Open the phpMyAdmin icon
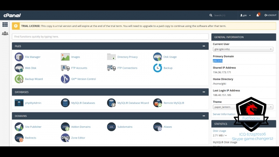Viewport: 279px width, 157px height. click(19, 103)
